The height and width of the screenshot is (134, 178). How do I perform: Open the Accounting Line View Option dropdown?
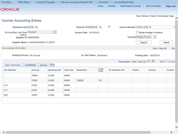point(55,32)
